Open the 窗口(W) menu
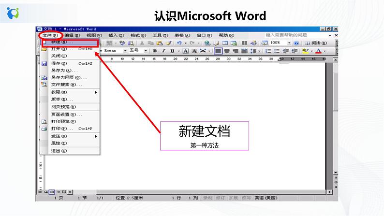 tap(205, 35)
